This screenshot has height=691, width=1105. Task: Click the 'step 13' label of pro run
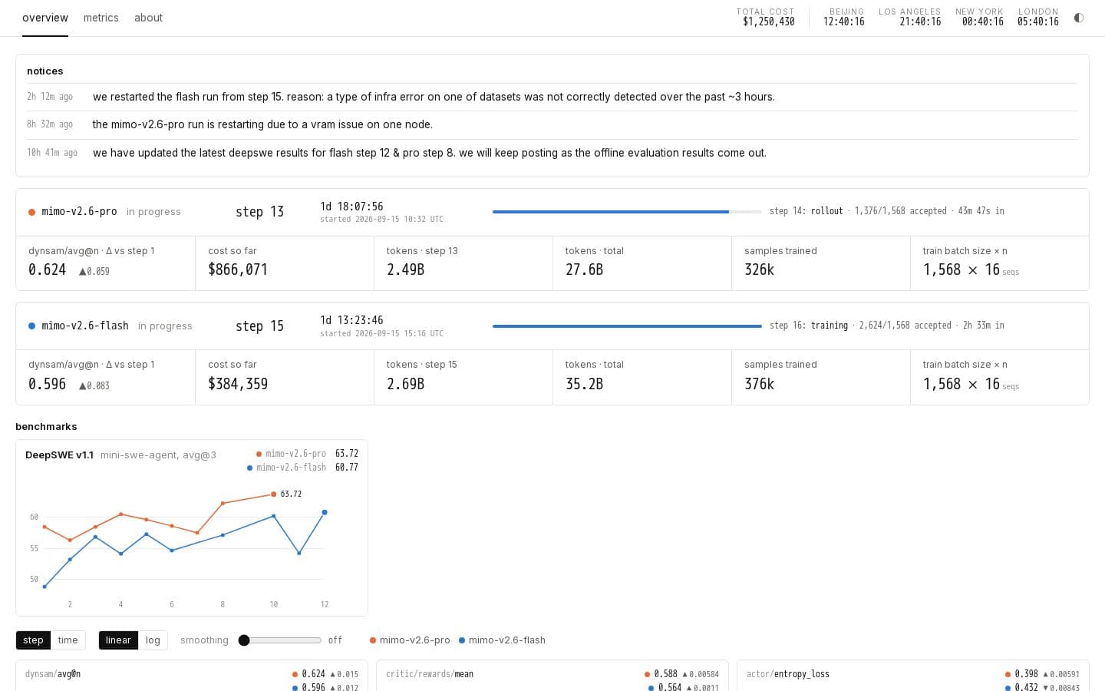click(259, 212)
